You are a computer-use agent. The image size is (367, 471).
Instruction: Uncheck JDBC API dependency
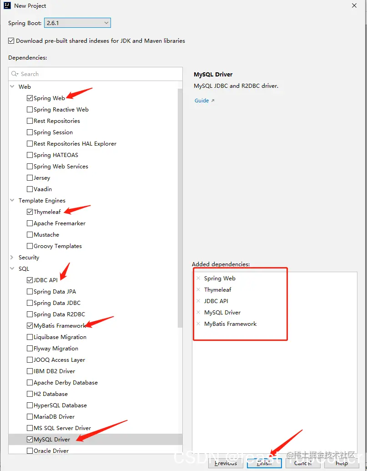[30, 280]
